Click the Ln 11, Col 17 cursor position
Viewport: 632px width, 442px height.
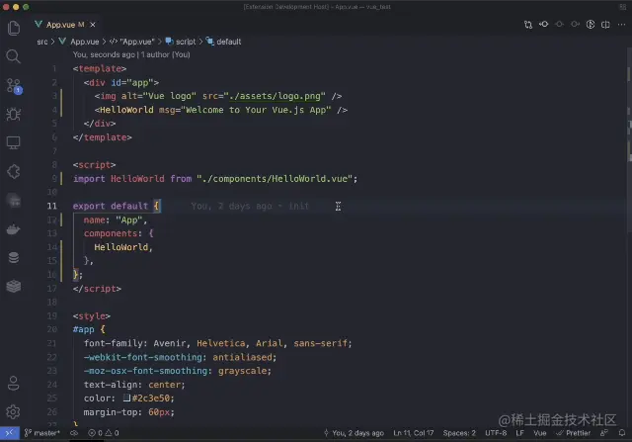[x=413, y=433]
